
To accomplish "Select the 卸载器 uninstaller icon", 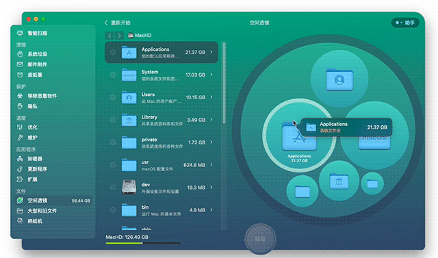I will pos(20,159).
